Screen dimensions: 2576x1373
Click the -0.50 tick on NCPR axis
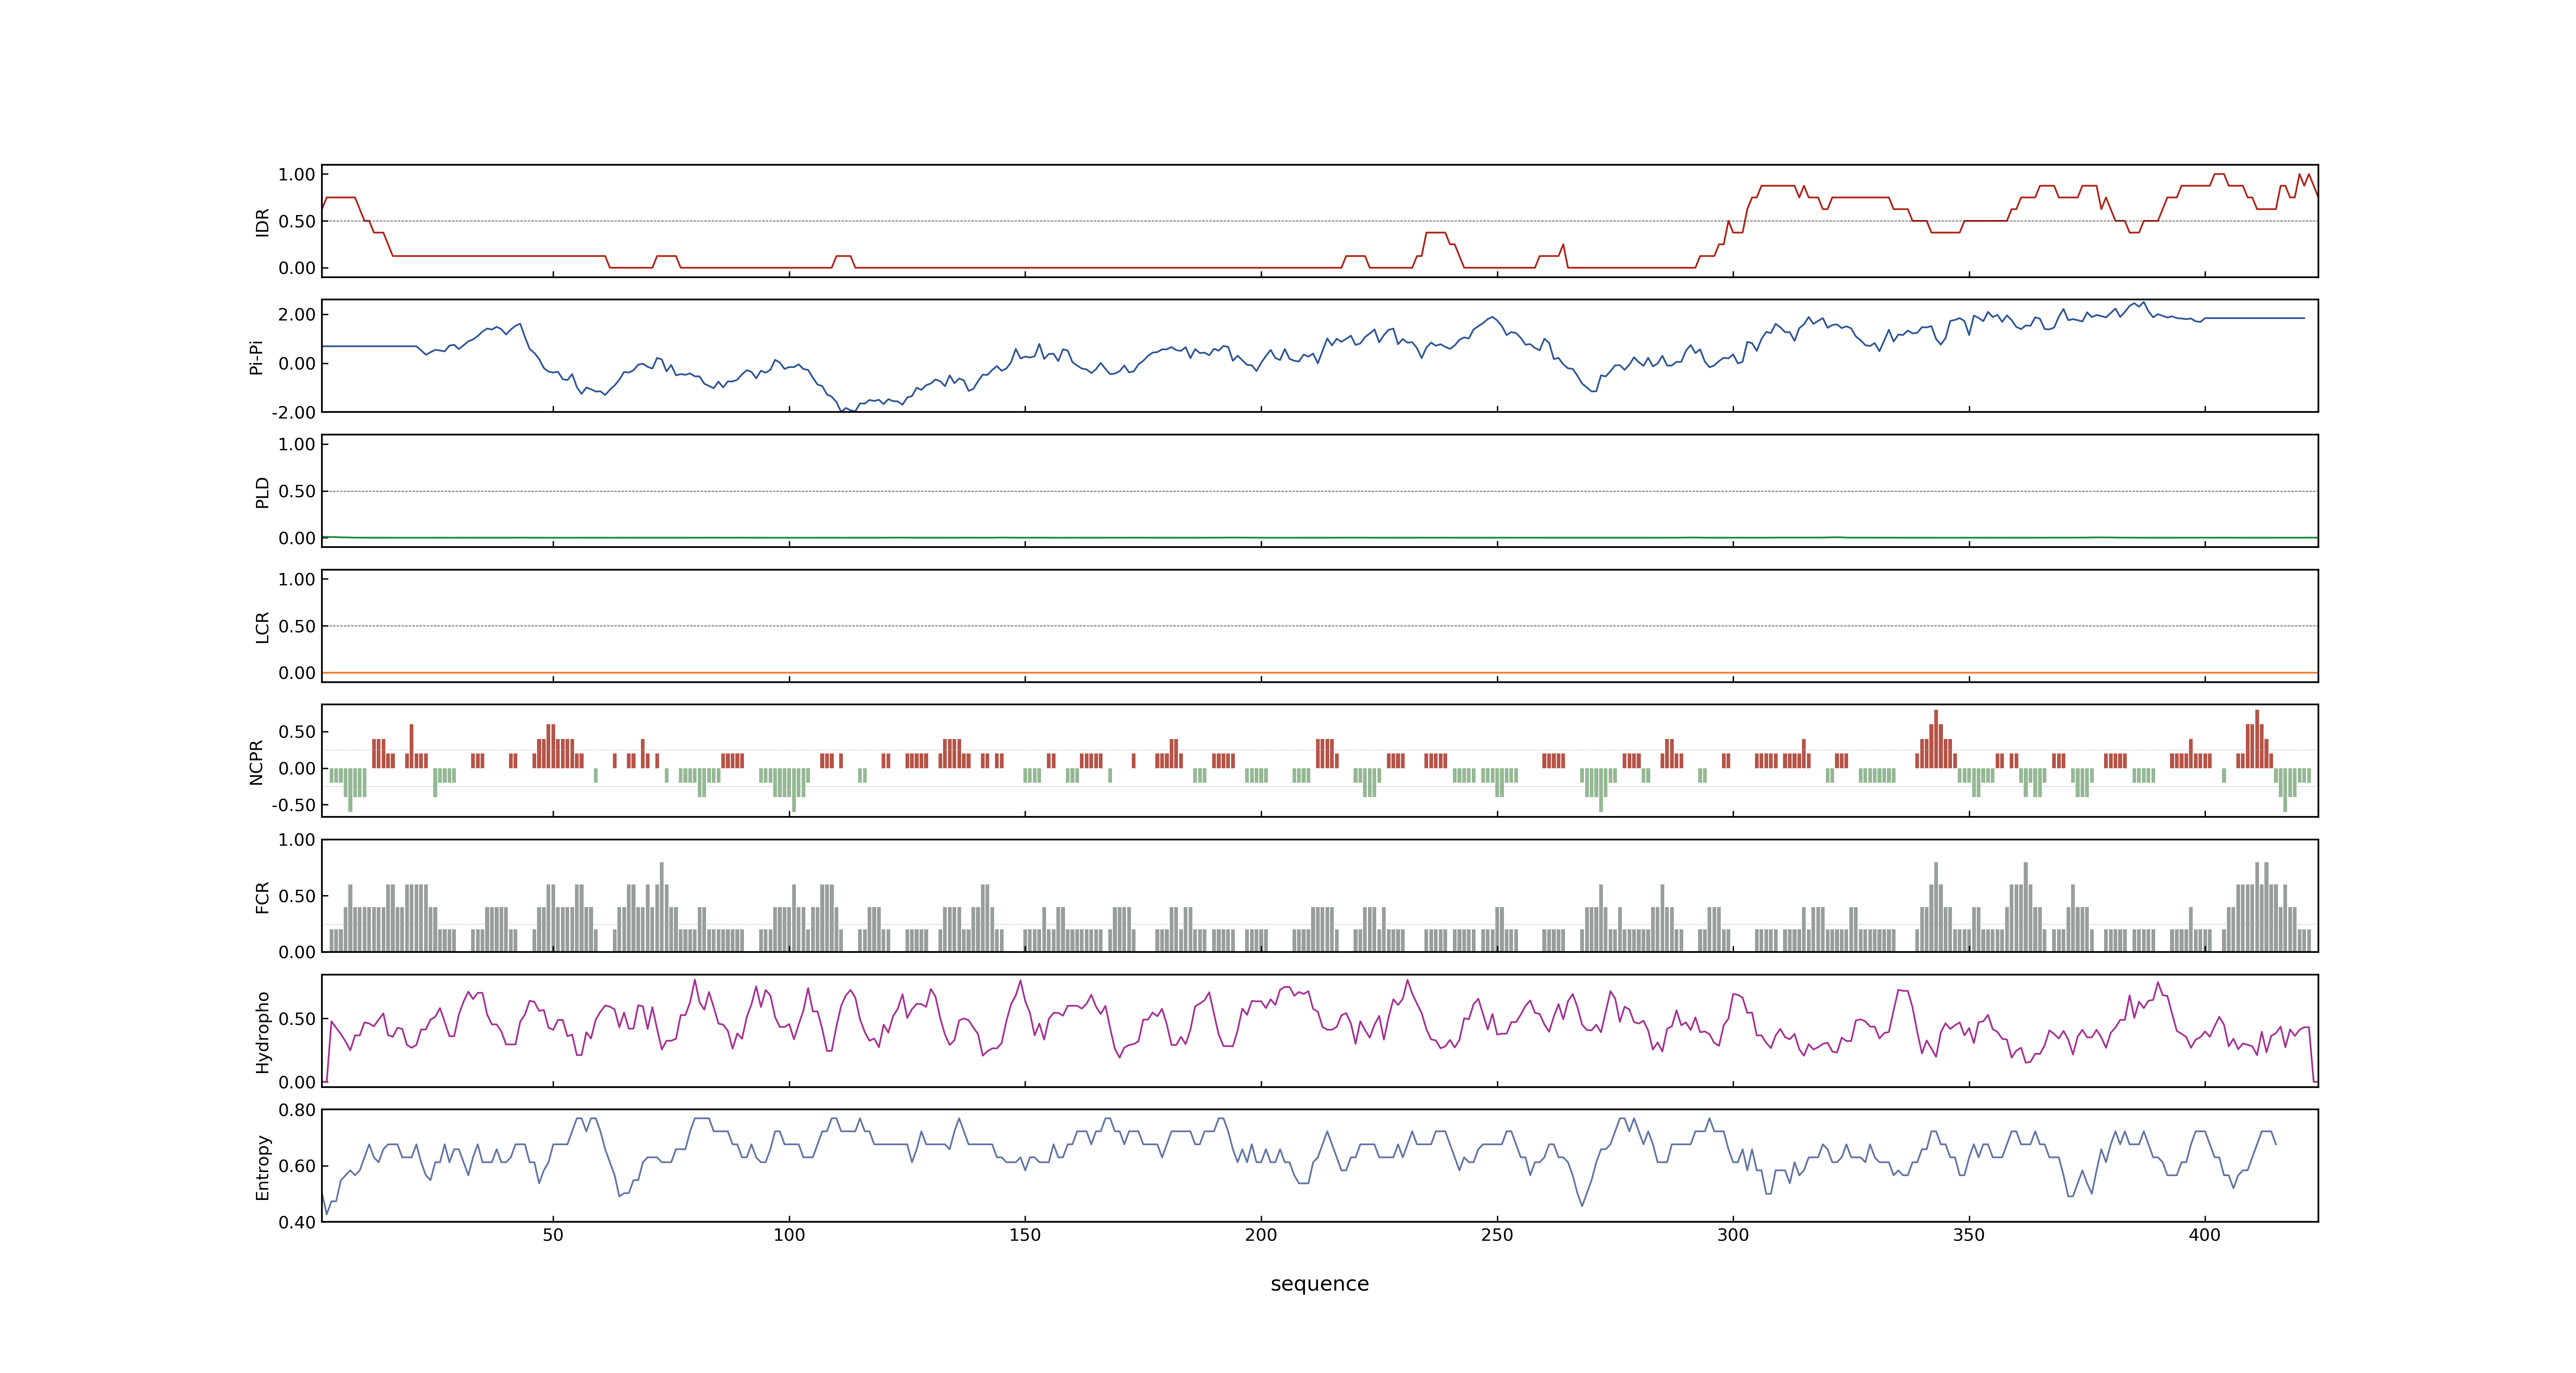click(293, 805)
